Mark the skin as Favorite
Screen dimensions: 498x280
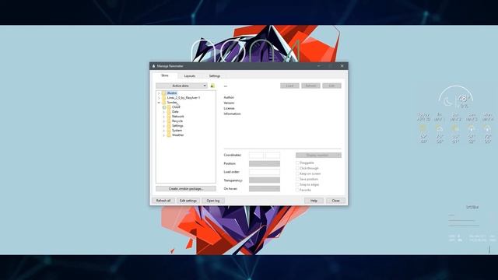point(297,190)
